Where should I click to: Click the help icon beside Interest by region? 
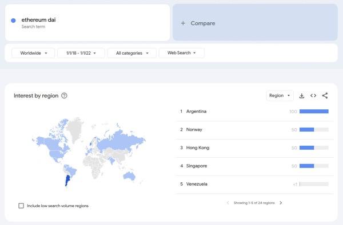click(64, 96)
